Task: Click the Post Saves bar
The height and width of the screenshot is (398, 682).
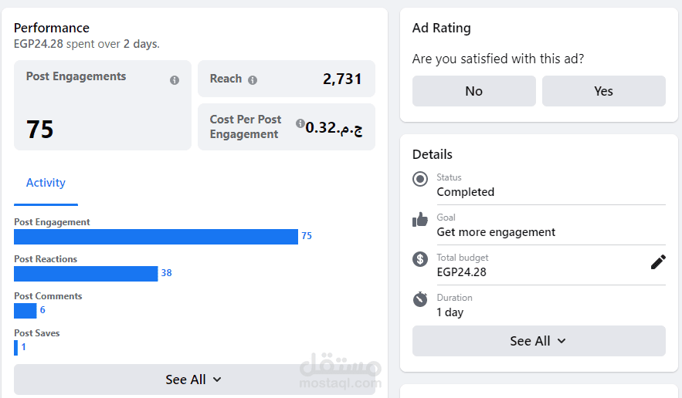Action: coord(15,348)
